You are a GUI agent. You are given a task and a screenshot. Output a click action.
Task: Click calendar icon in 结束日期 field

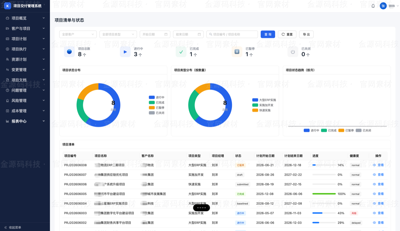(199, 34)
